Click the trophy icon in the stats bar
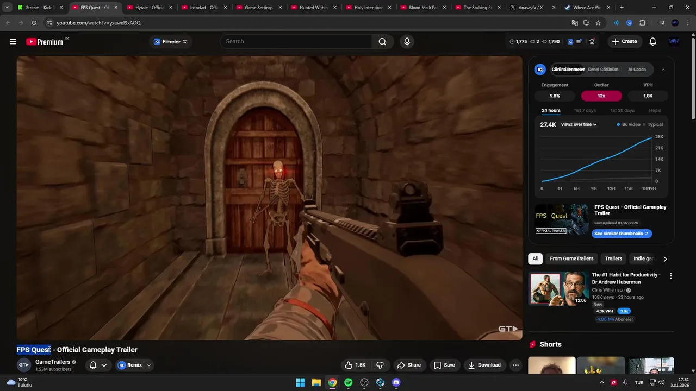The image size is (696, 391). tap(592, 42)
